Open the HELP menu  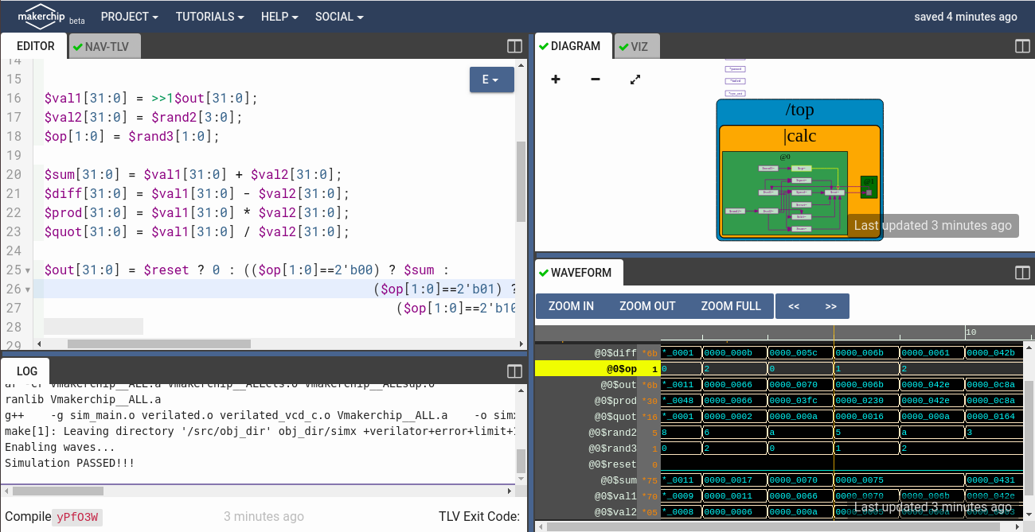(x=279, y=17)
